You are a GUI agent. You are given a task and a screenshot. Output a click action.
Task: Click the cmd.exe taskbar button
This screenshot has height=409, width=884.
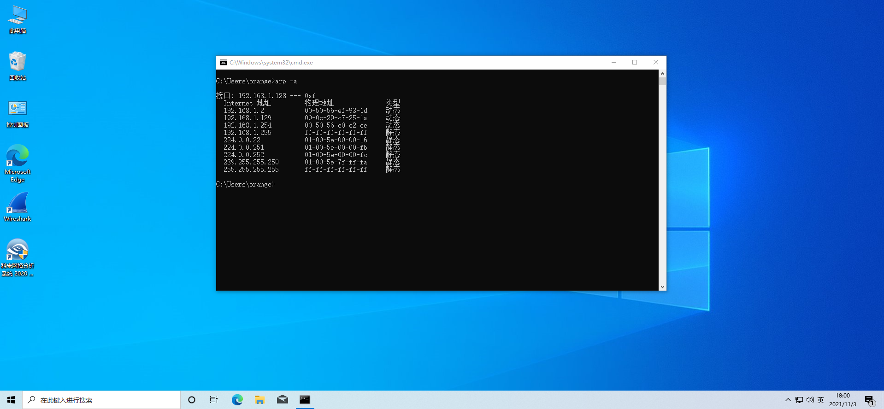click(305, 400)
